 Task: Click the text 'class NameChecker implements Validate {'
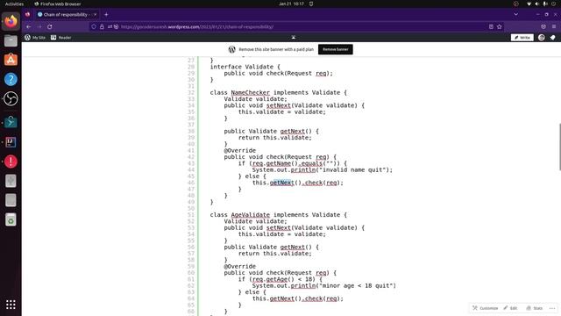(x=278, y=92)
